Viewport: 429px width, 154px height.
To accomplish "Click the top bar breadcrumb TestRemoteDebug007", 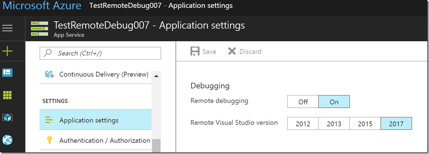I will [x=125, y=6].
